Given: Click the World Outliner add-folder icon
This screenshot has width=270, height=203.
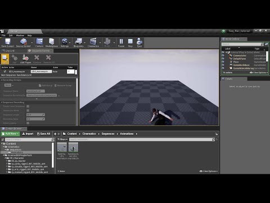Looking at the screenshot, I should coord(267,44).
